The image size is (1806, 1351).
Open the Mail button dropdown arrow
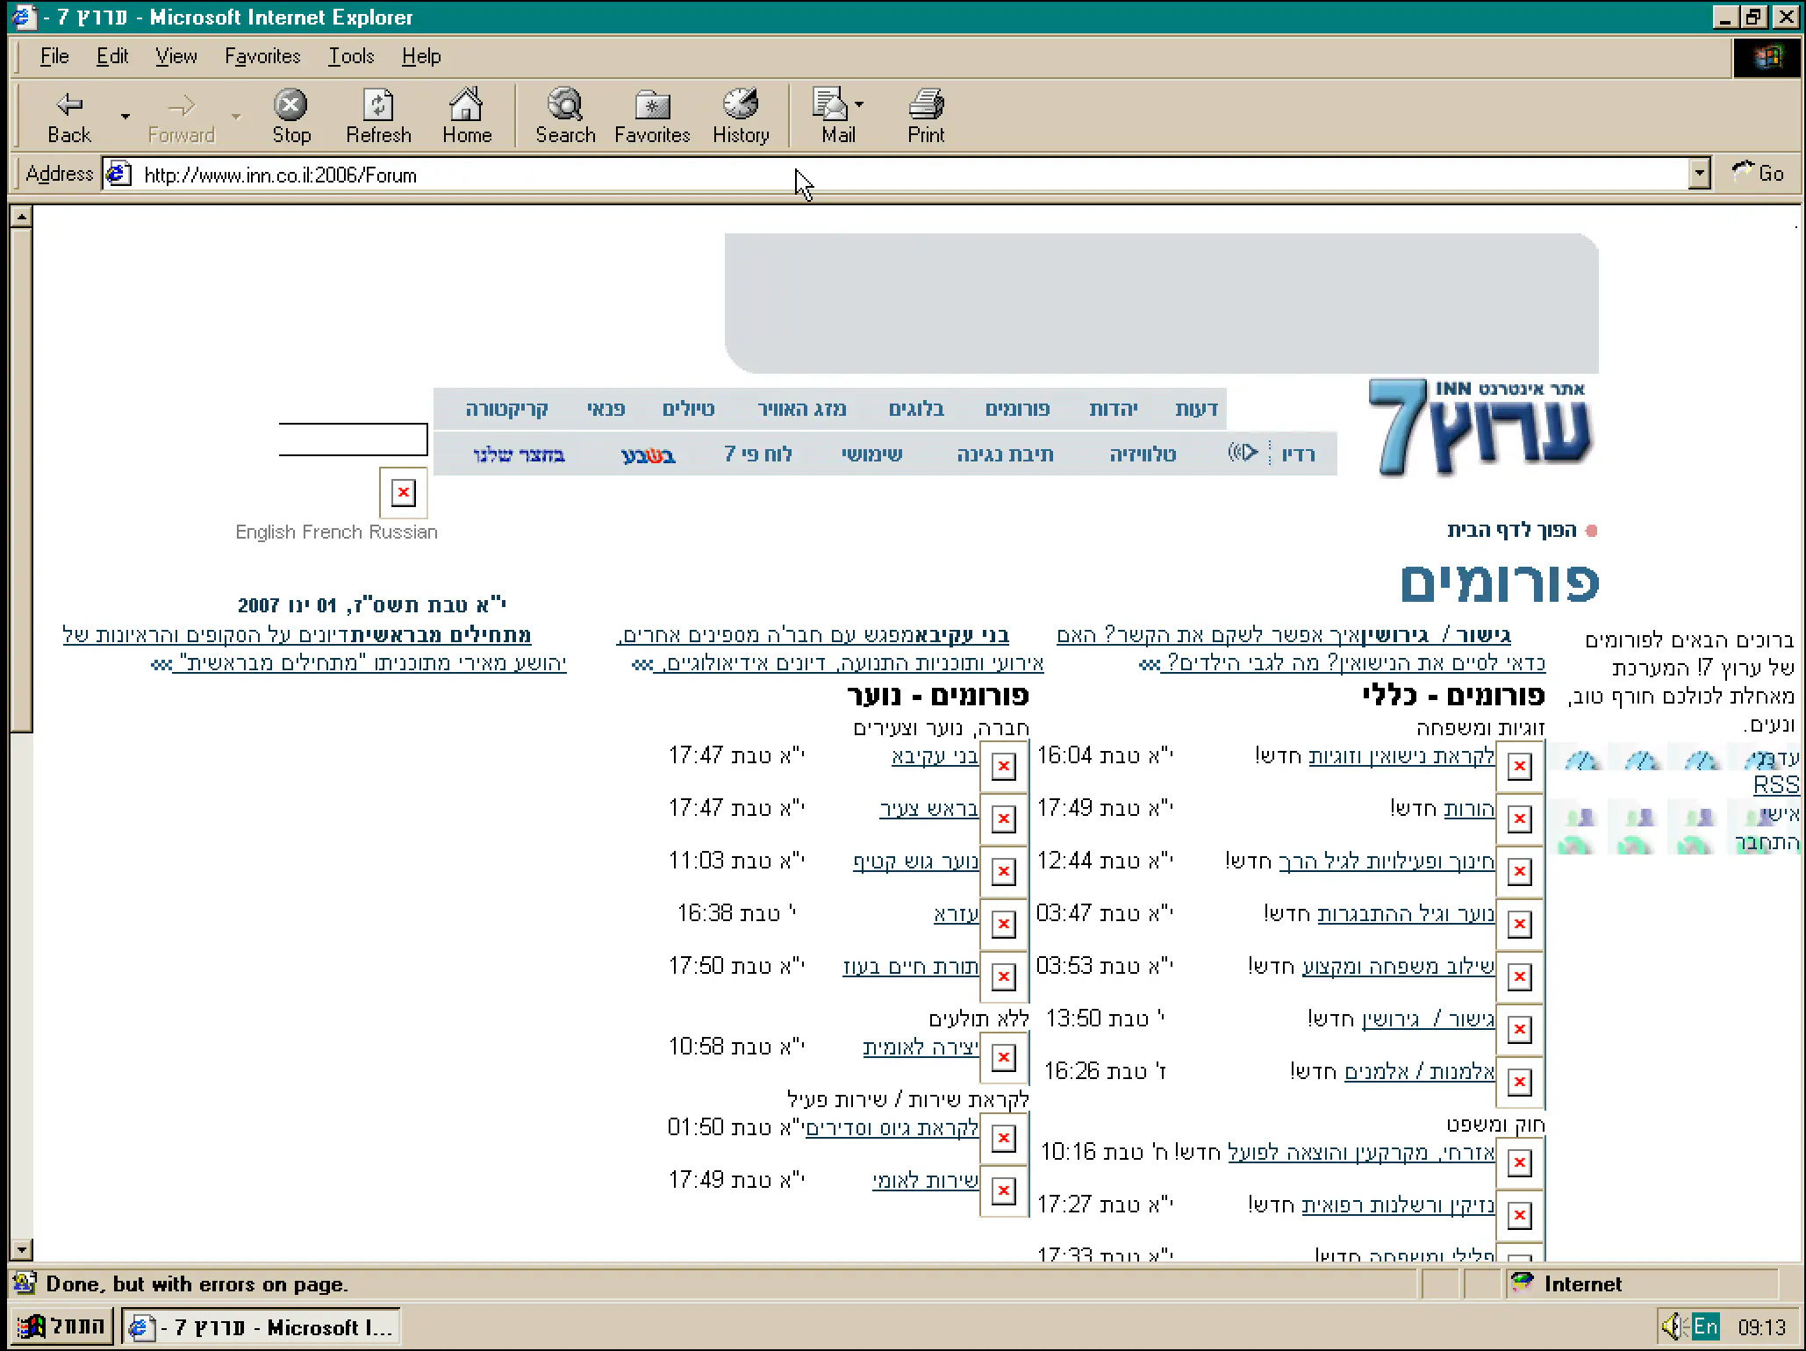[x=859, y=104]
